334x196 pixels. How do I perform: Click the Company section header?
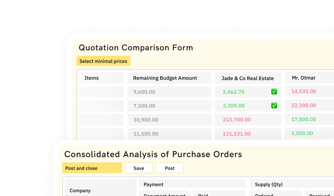80,190
